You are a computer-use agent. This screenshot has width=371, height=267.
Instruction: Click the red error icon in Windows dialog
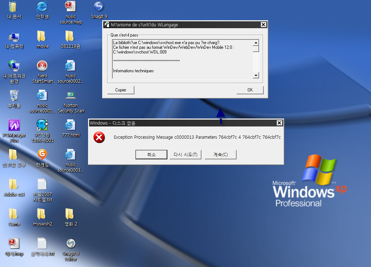99,137
